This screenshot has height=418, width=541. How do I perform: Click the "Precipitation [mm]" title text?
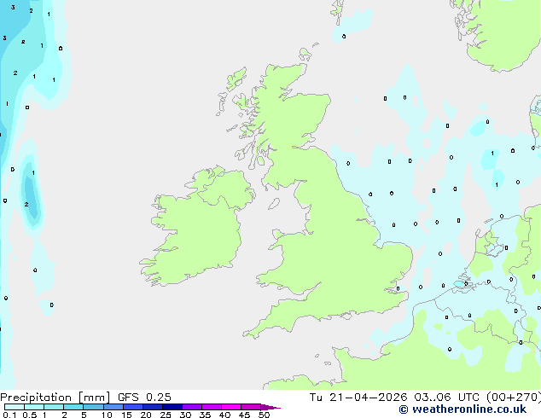(55, 398)
